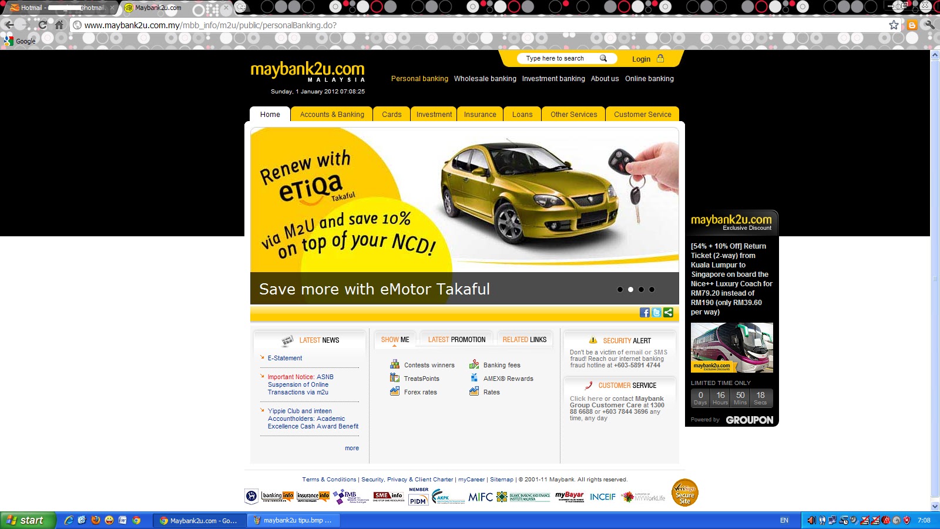This screenshot has height=529, width=940.
Task: Click the Twitter share icon
Action: click(656, 313)
